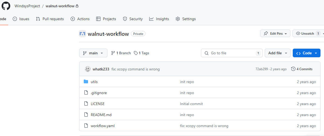This screenshot has height=136, width=324.
Task: Click the WindsysProject organization link
Action: (27, 6)
